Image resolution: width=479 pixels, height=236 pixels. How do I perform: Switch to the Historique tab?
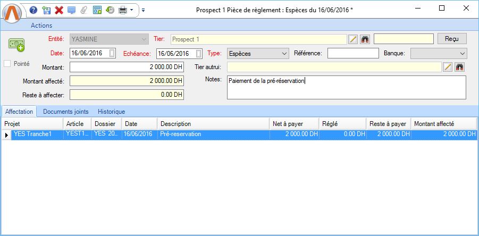pos(111,112)
